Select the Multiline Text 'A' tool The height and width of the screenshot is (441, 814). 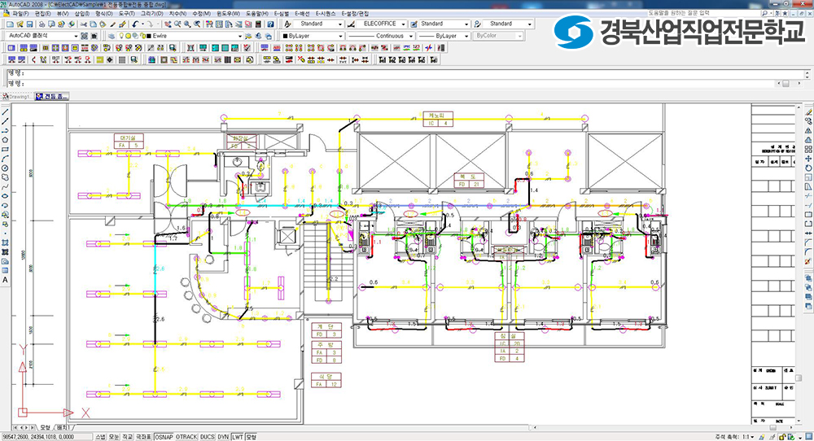(5, 280)
